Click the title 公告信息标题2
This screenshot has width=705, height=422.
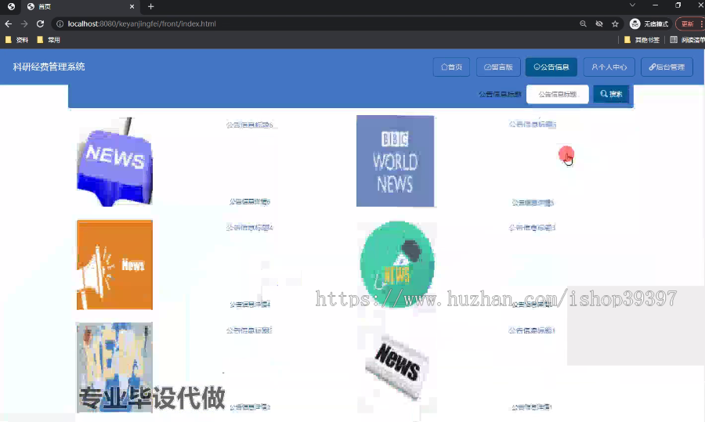click(x=250, y=330)
